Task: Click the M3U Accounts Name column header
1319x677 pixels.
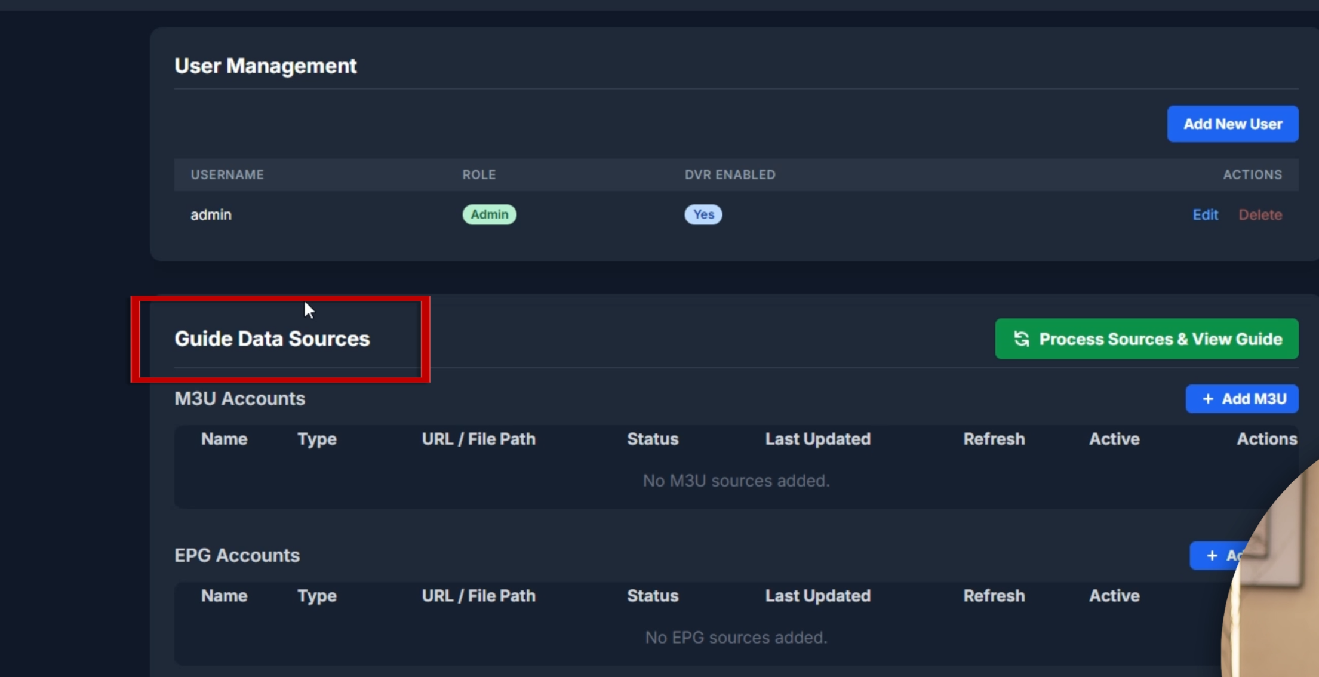Action: tap(224, 439)
